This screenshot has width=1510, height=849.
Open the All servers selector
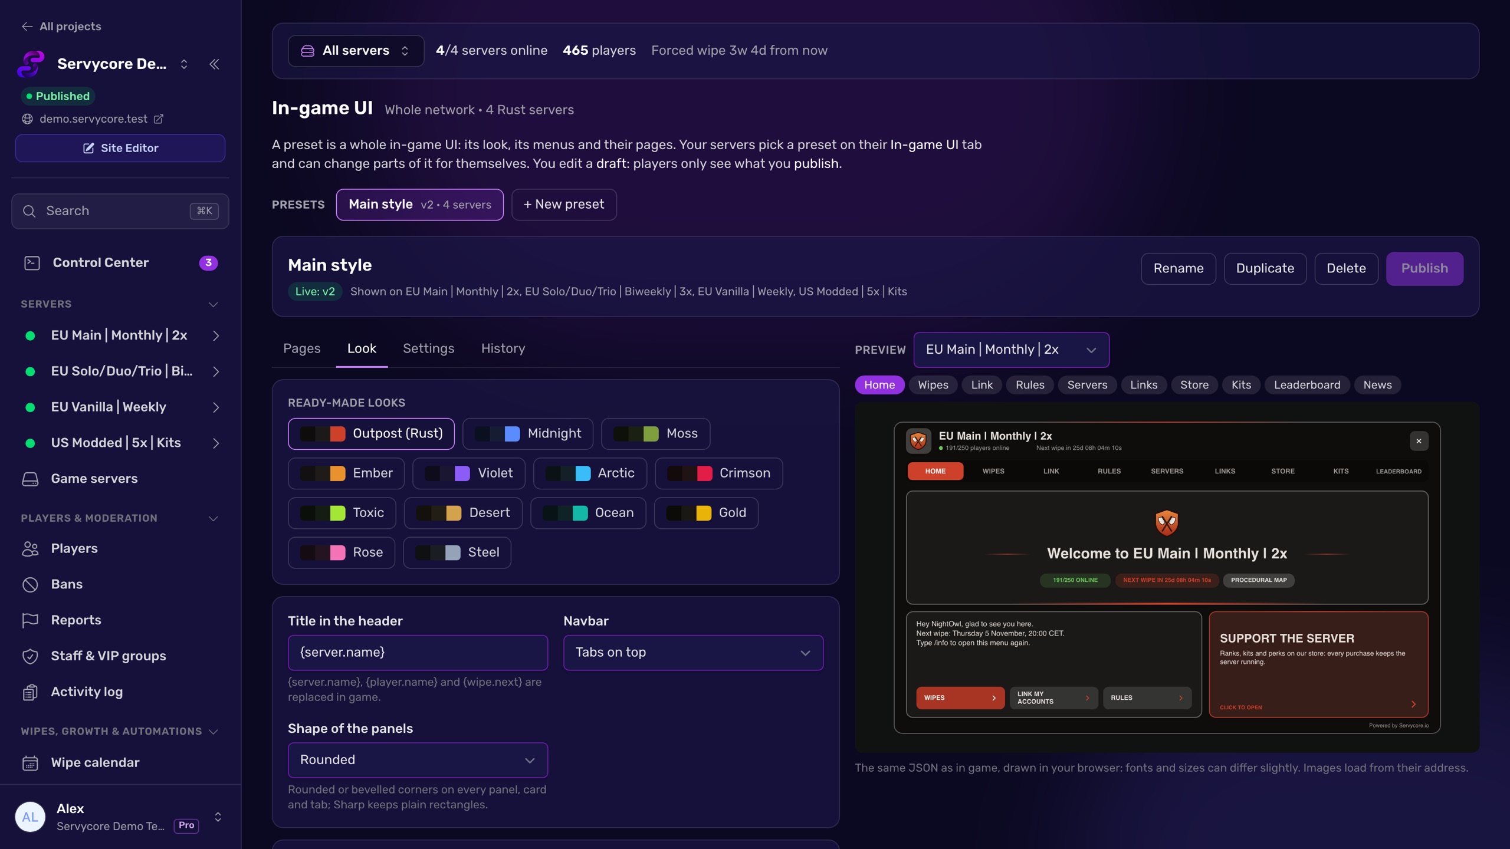pos(356,51)
